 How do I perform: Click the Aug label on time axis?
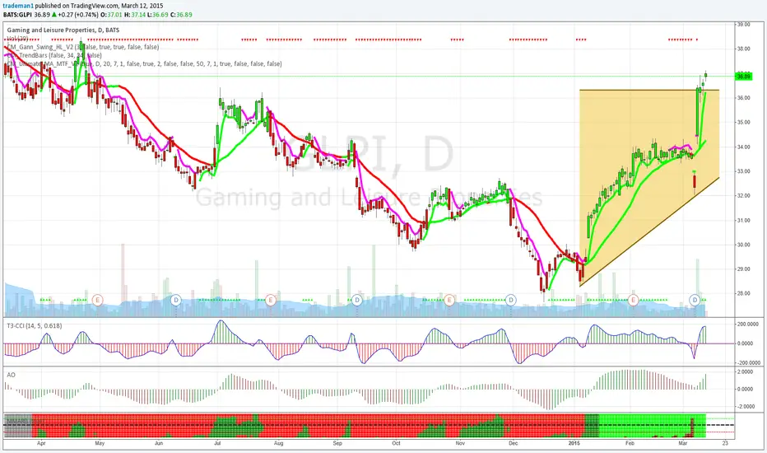click(278, 443)
